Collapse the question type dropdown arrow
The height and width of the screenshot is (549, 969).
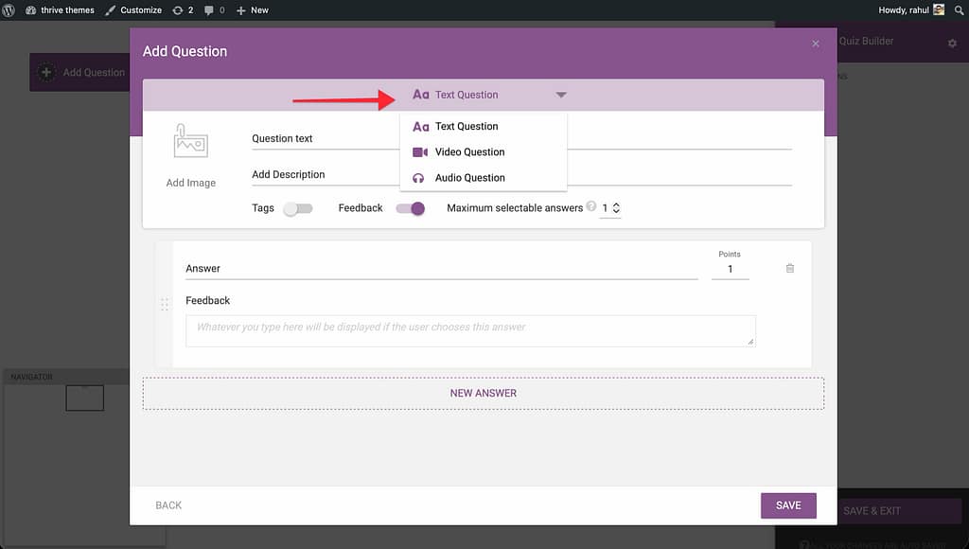tap(561, 95)
